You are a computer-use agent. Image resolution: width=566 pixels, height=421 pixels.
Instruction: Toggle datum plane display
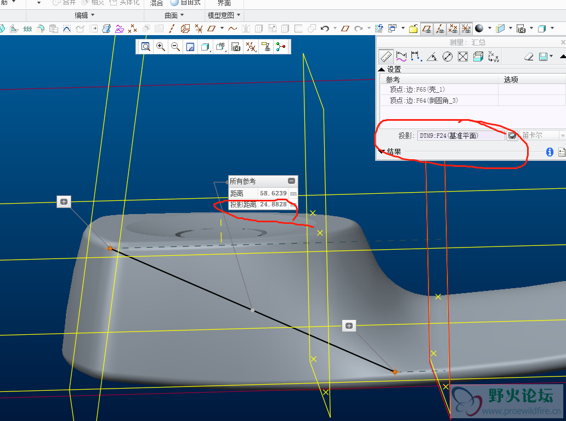pos(427,29)
